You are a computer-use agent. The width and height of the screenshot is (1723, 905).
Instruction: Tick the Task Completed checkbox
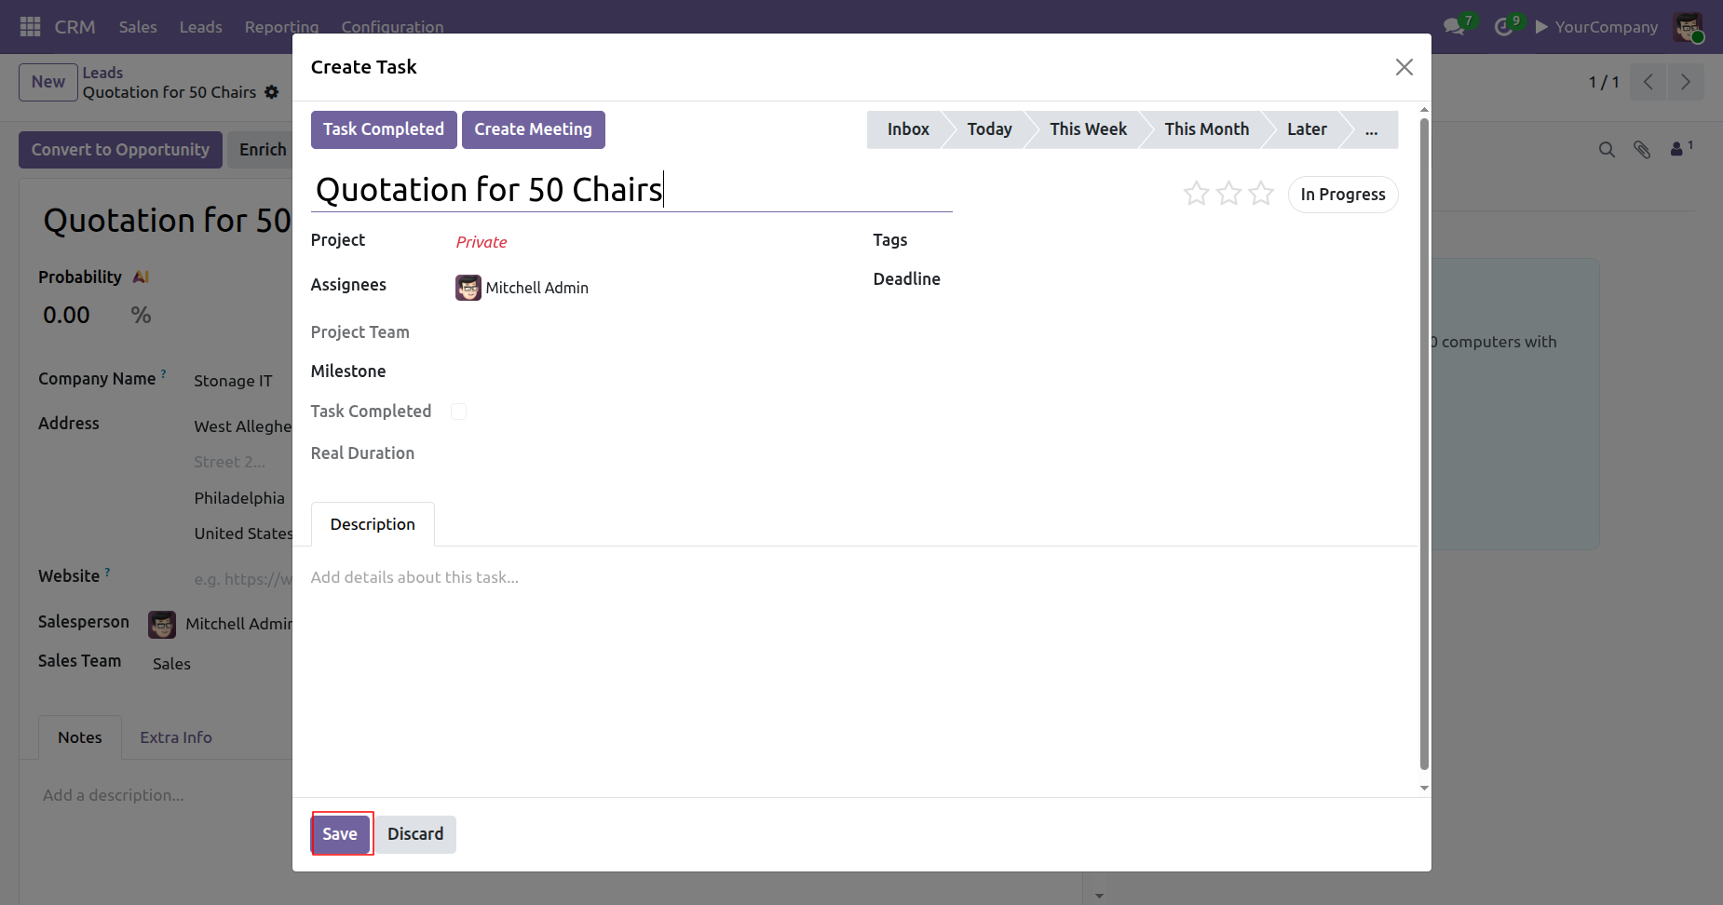point(458,412)
